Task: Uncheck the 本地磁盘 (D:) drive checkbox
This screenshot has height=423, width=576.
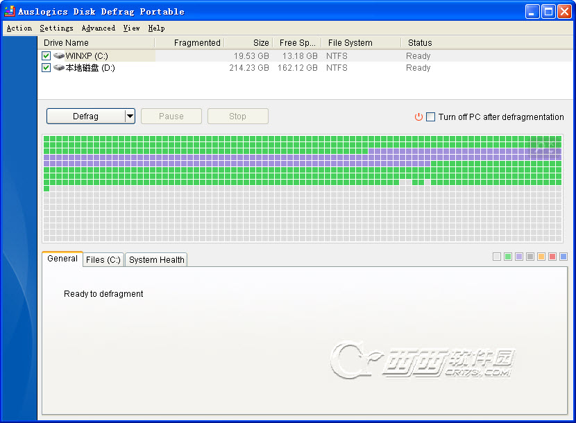Action: (x=46, y=67)
